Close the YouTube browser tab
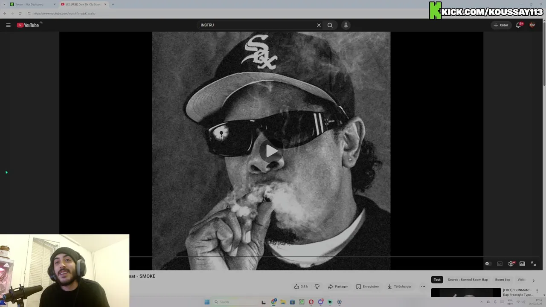Screen dimensions: 546x307 click(x=105, y=4)
